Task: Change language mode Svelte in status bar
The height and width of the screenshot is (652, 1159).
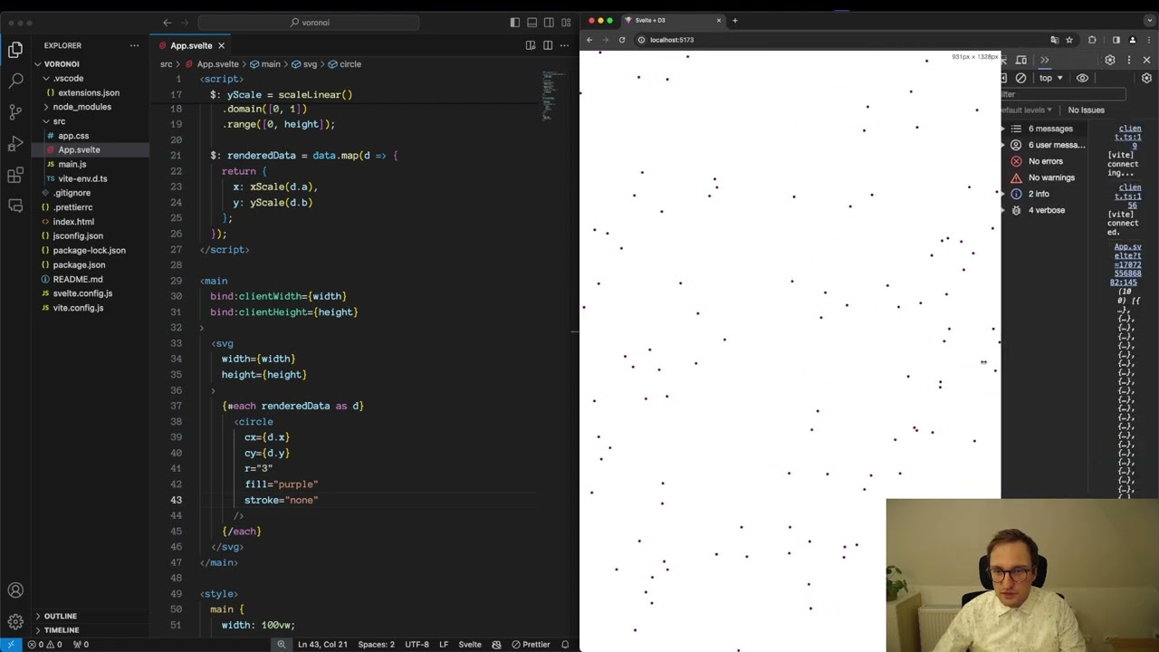Action: coord(470,645)
